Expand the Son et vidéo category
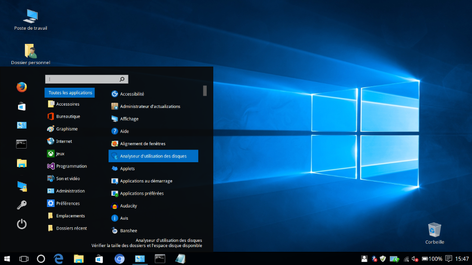 click(x=68, y=179)
